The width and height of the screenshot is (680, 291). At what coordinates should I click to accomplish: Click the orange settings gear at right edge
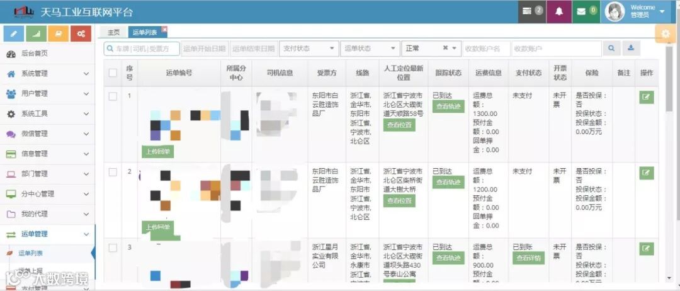pos(666,34)
